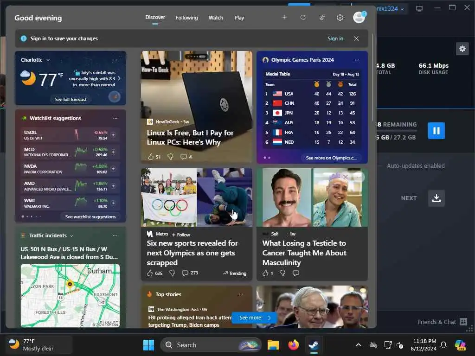Viewport: 475px width, 356px height.
Task: Open Six new sports Olympics article
Action: point(193,253)
